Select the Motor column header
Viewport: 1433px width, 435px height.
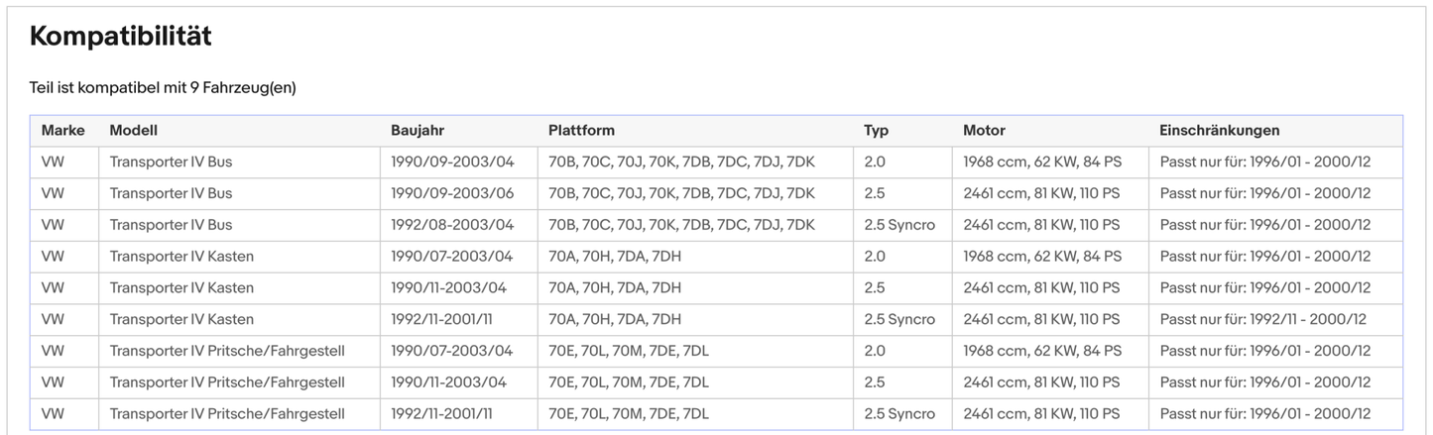pos(984,131)
